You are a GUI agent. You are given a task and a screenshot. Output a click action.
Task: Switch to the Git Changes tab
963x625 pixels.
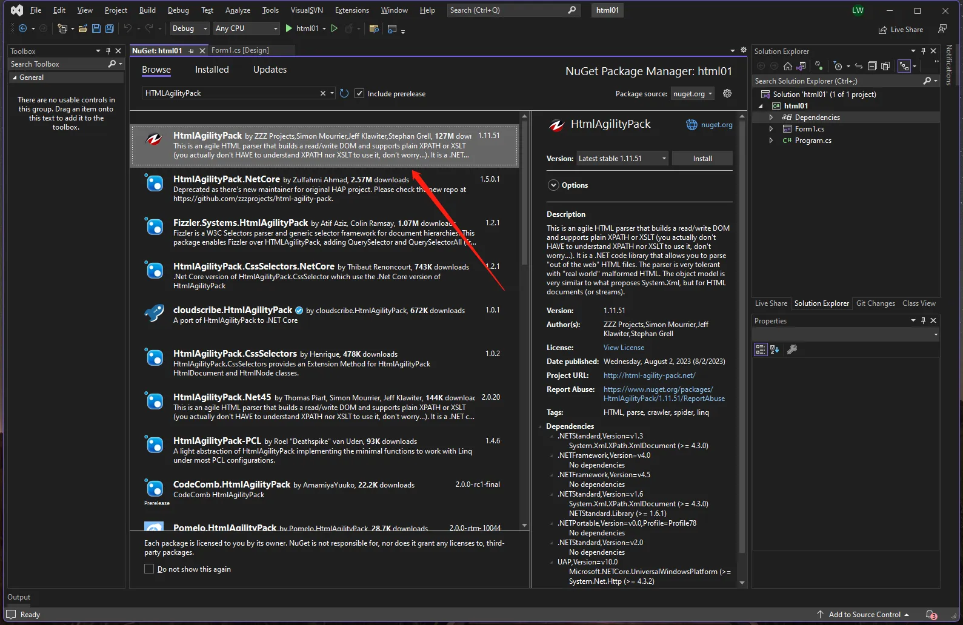pyautogui.click(x=875, y=303)
